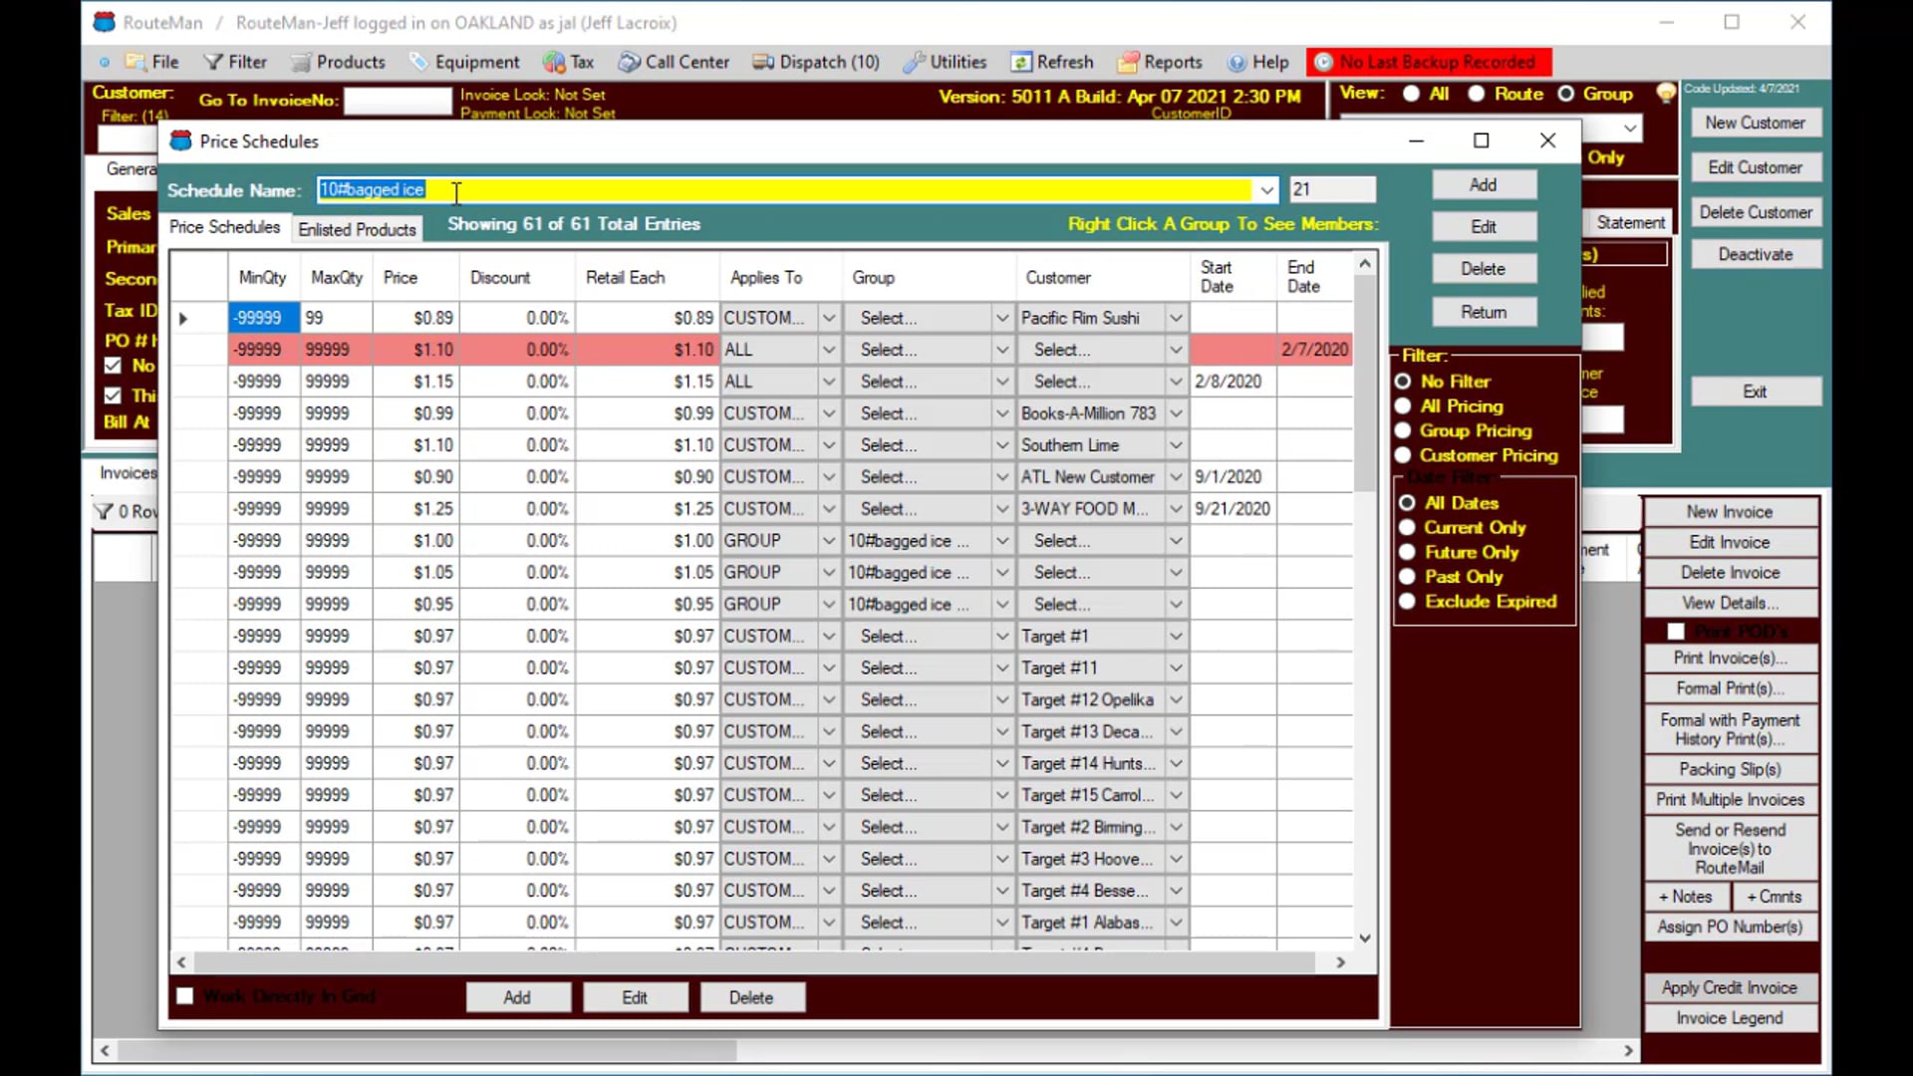Click the bottom Edit button below grid
This screenshot has height=1076, width=1913.
(x=635, y=997)
